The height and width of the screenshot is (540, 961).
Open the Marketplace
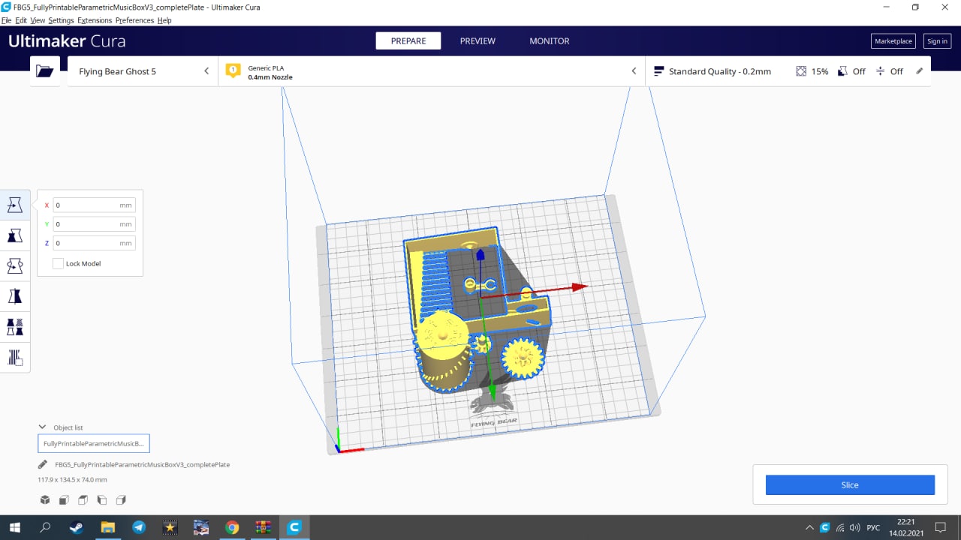pos(893,41)
